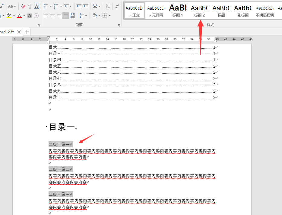Open Font dialog launcher
This screenshot has width=282, height=215.
[39, 26]
